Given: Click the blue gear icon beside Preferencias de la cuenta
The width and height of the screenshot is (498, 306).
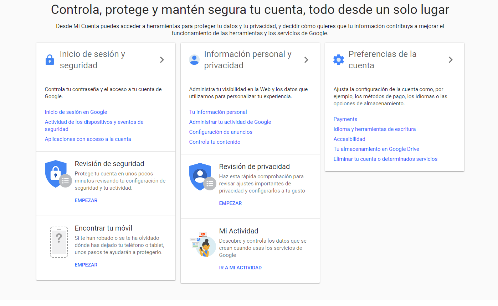Looking at the screenshot, I should pyautogui.click(x=339, y=60).
